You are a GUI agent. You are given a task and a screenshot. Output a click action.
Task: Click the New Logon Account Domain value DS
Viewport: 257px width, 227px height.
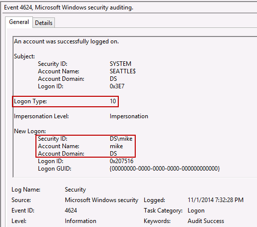pyautogui.click(x=113, y=154)
